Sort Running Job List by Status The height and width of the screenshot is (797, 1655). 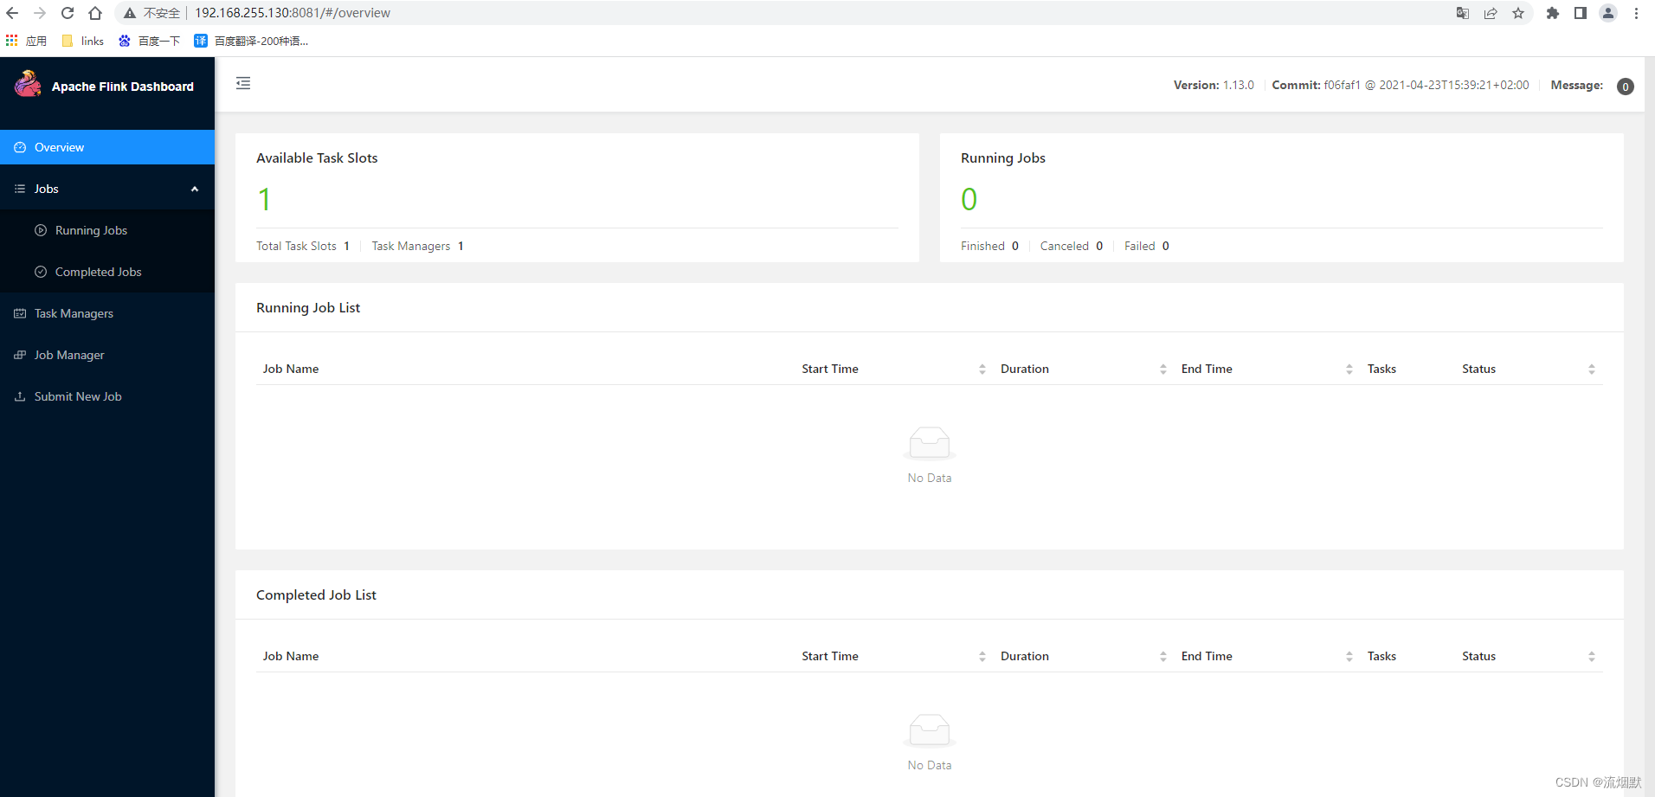[1592, 370]
